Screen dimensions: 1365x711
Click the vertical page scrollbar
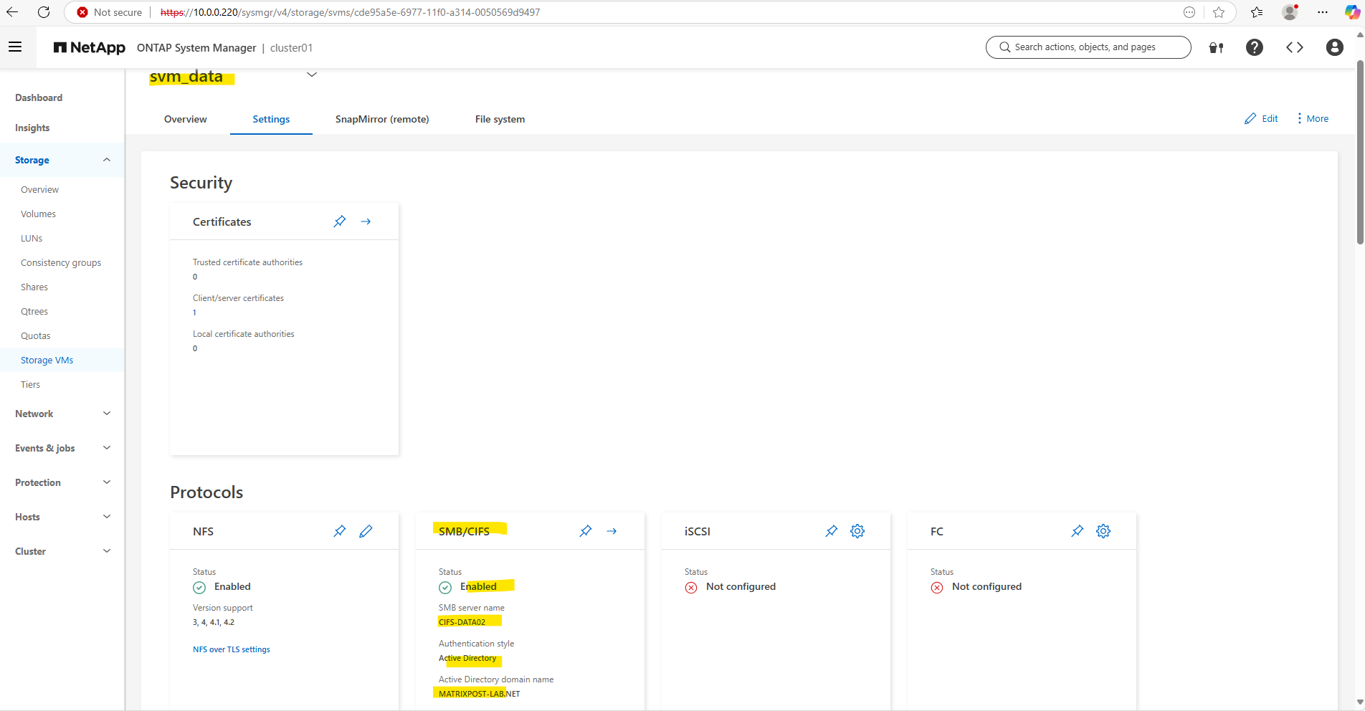(1360, 152)
